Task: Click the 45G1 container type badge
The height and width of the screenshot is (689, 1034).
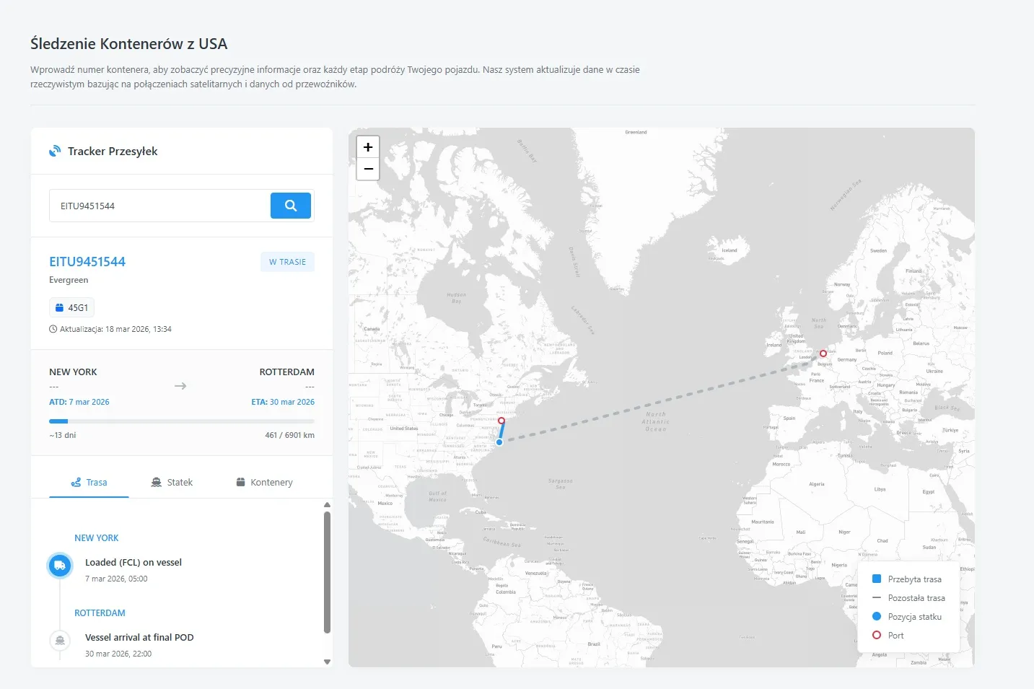Action: (x=71, y=307)
